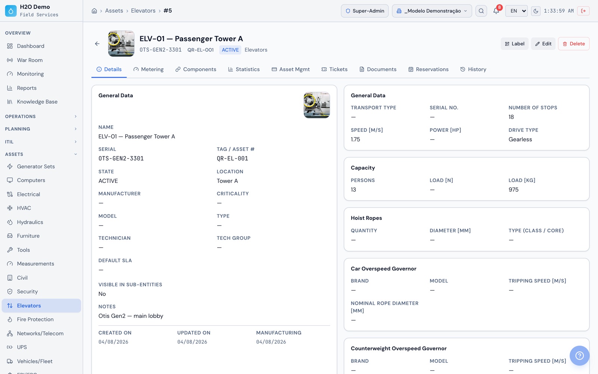Switch to the Reservations tab
The image size is (598, 374).
click(428, 69)
